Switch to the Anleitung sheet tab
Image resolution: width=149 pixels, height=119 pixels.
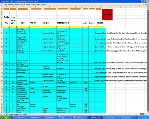[x=26, y=114]
